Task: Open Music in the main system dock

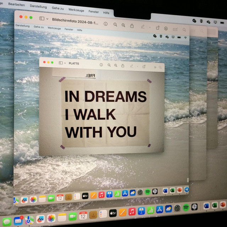Action: (x=132, y=211)
